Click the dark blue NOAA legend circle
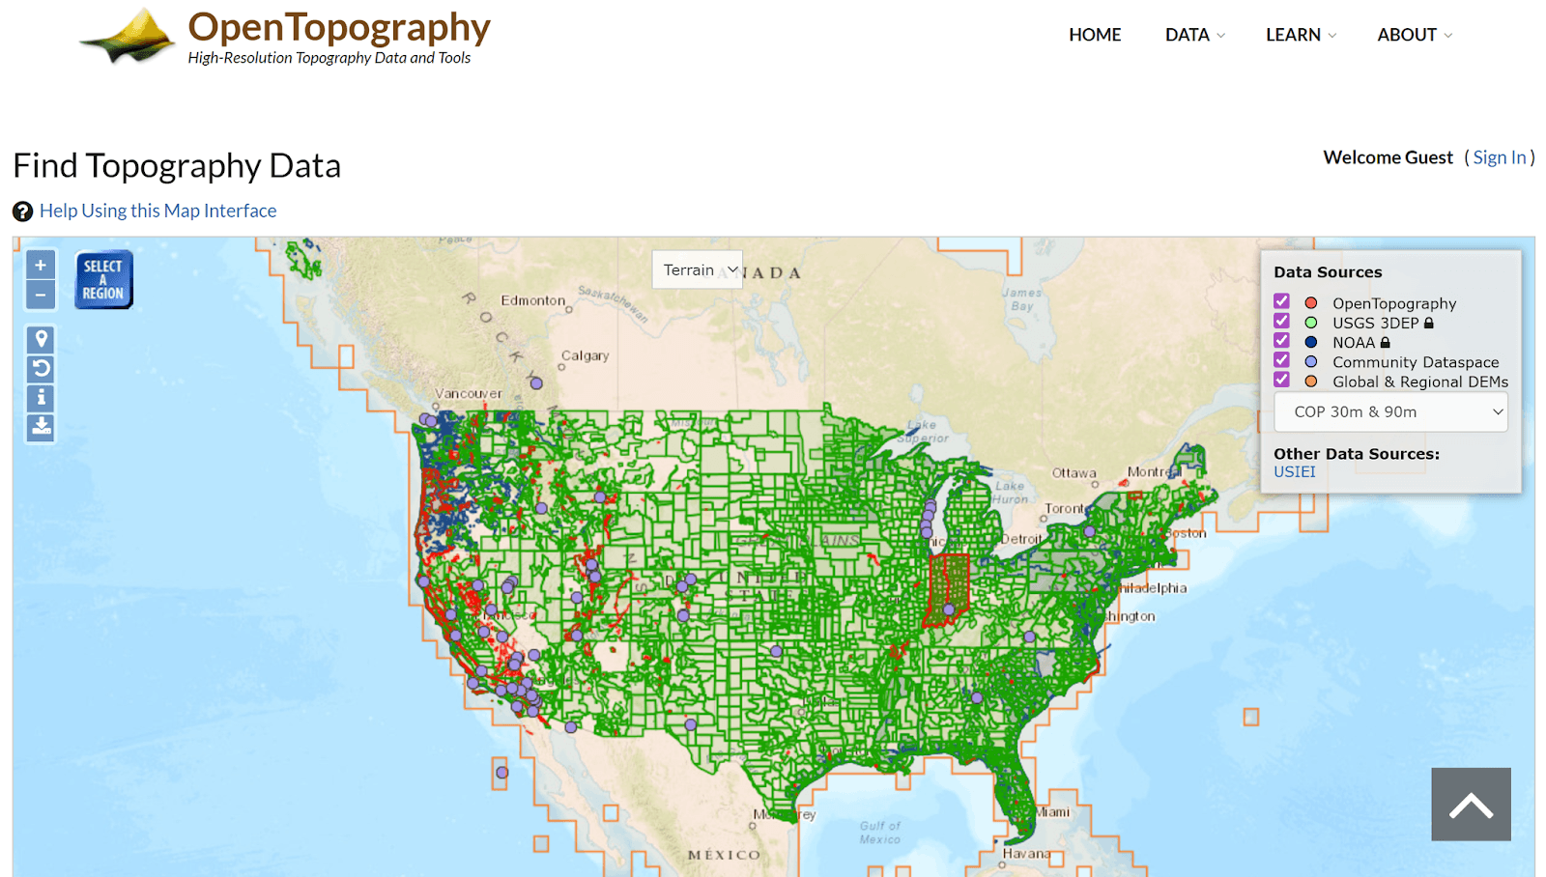Viewport: 1546px width, 877px height. [1311, 342]
